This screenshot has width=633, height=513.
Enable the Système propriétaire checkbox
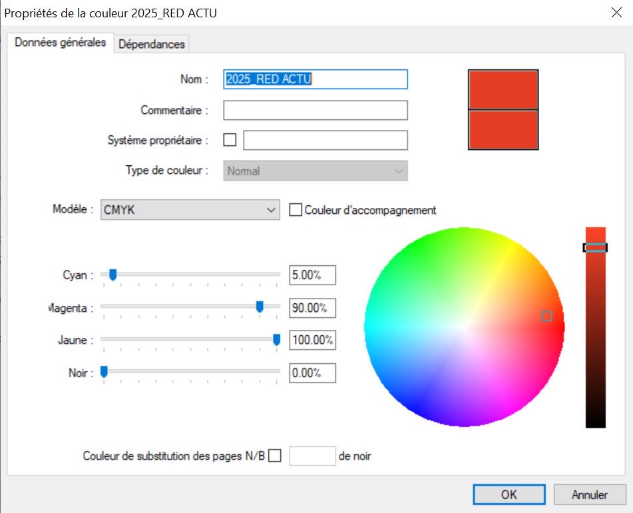point(230,140)
